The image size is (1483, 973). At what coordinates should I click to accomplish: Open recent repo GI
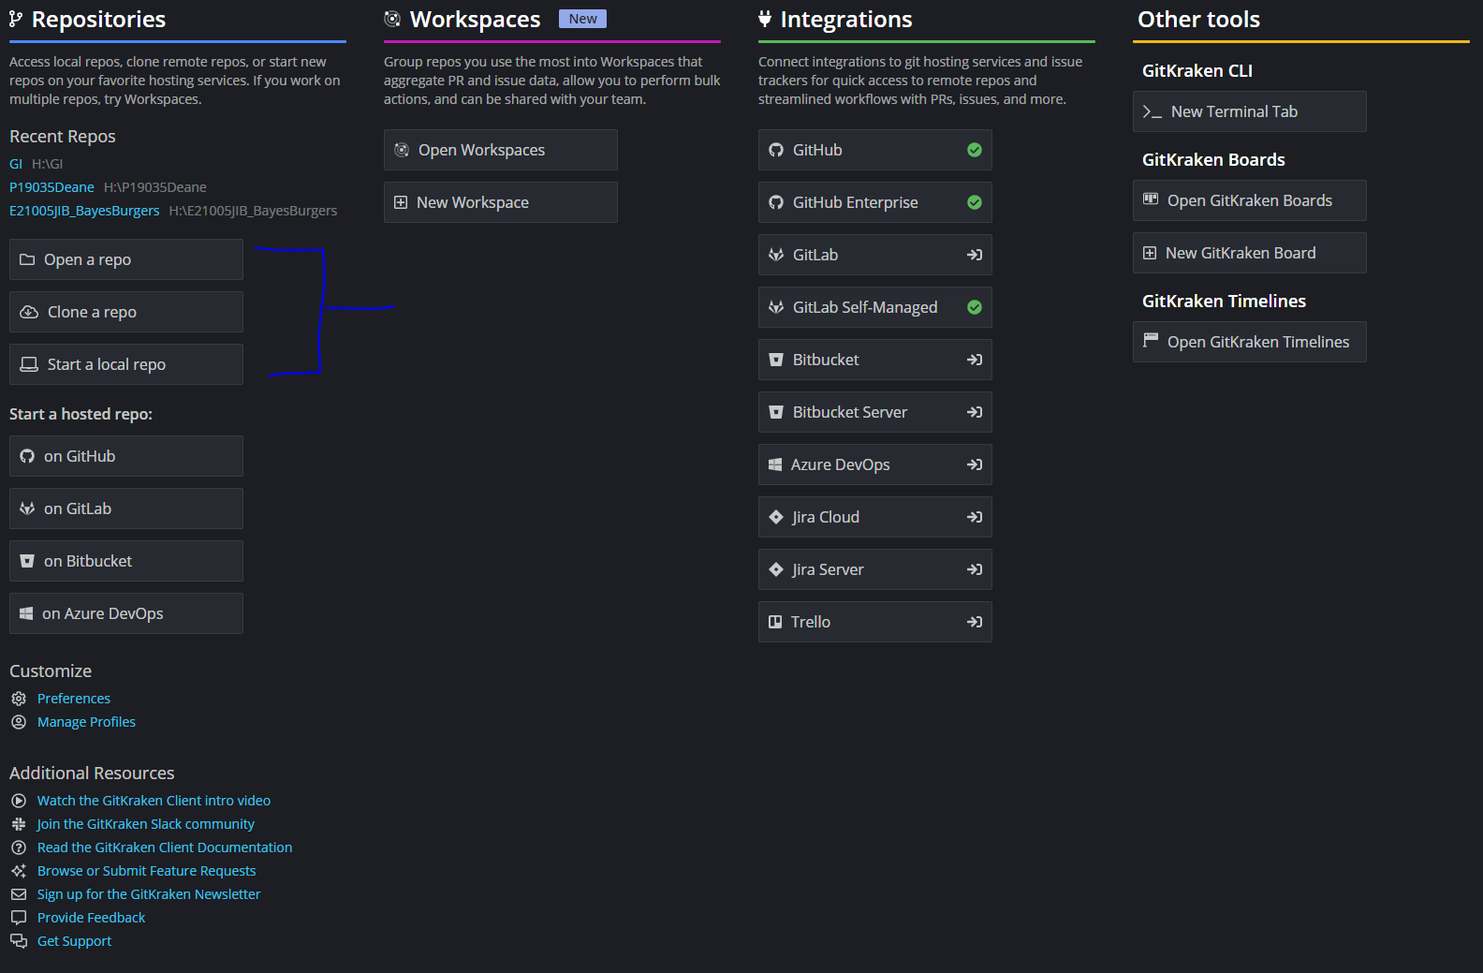click(16, 164)
